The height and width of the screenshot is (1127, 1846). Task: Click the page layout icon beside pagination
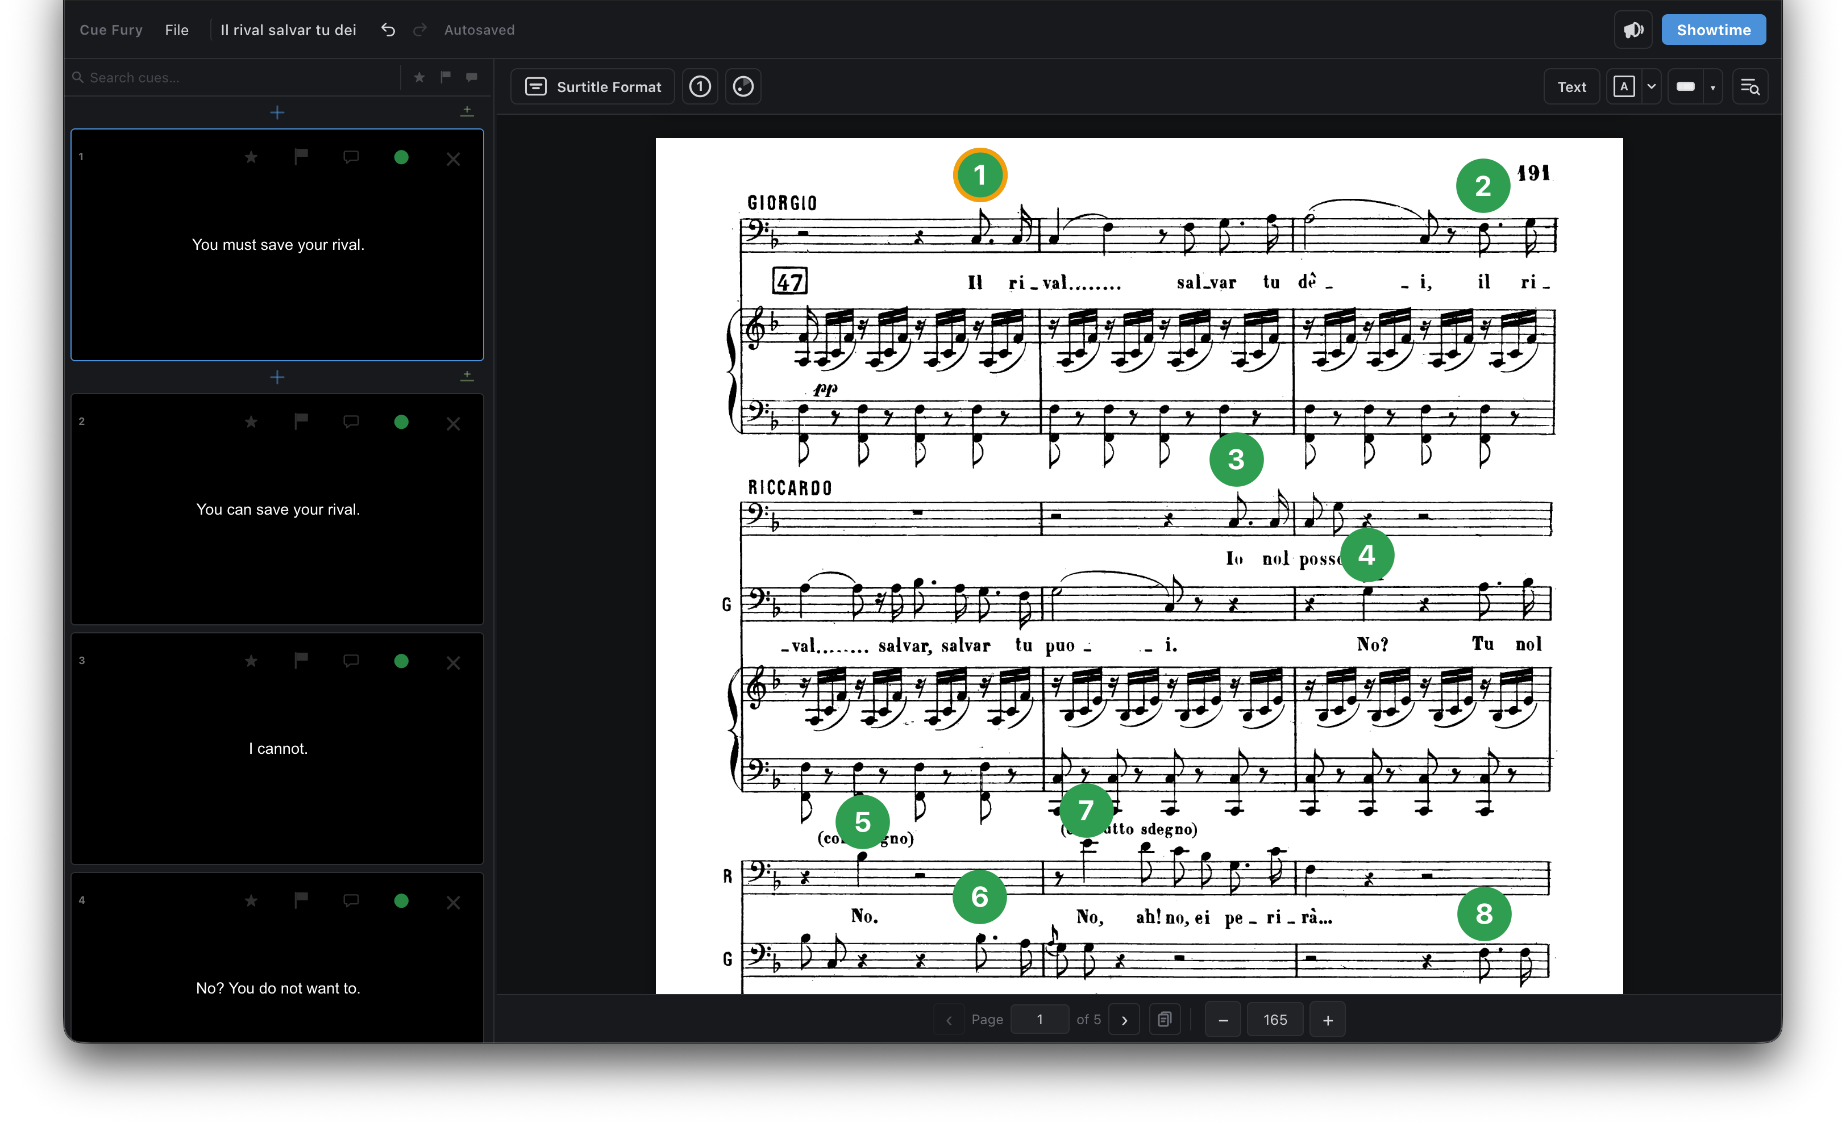point(1164,1020)
